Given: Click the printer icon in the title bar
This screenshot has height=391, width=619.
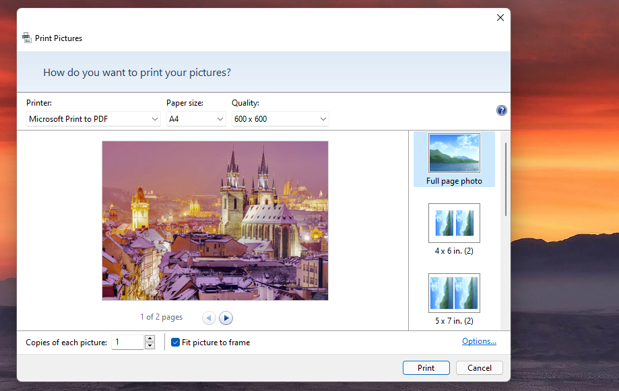Looking at the screenshot, I should coord(26,38).
